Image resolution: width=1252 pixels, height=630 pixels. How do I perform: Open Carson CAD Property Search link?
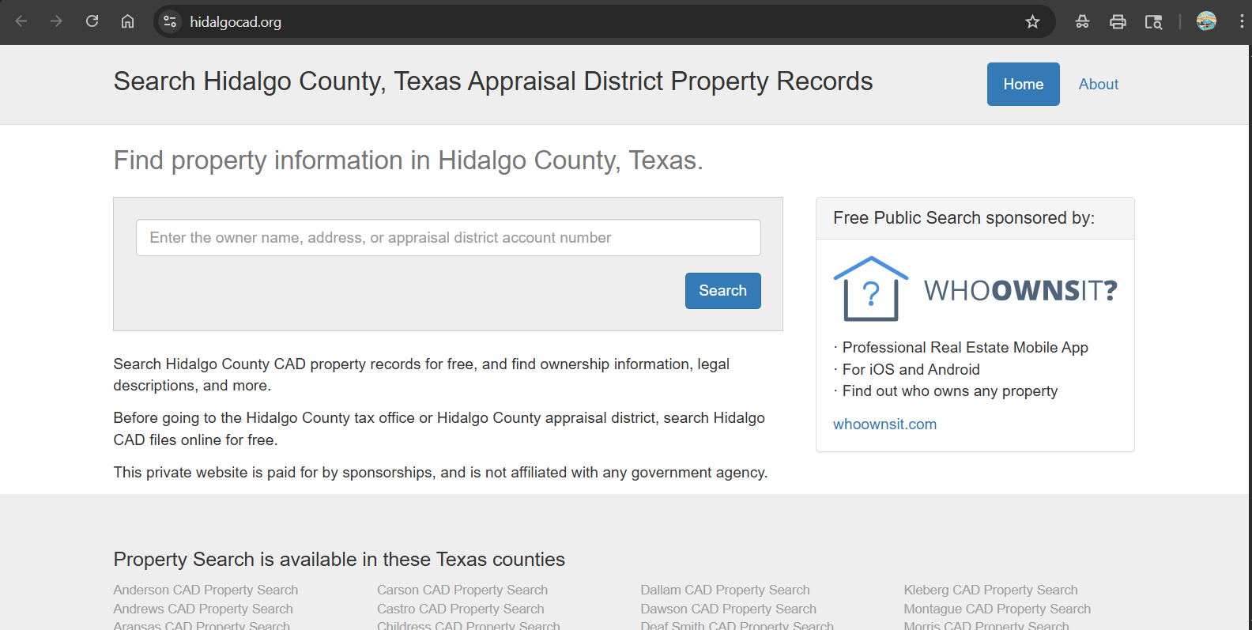point(462,590)
